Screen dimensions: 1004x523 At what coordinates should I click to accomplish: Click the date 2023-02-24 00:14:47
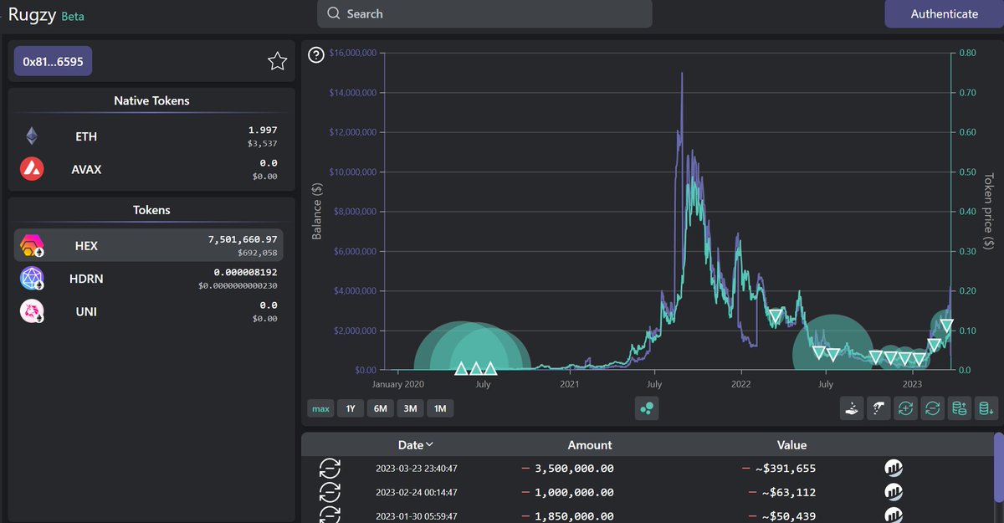point(417,492)
